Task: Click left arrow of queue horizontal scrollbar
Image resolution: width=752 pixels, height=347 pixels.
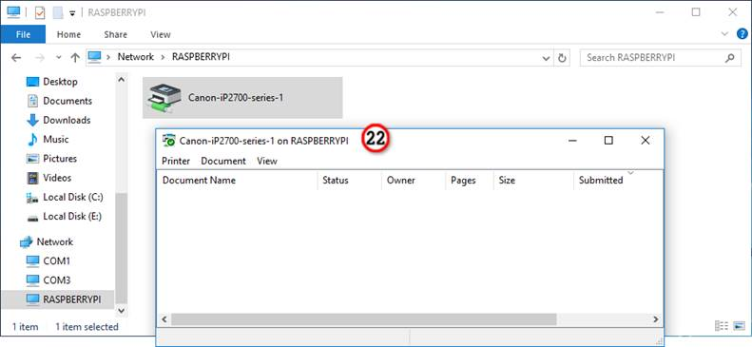Action: point(164,319)
